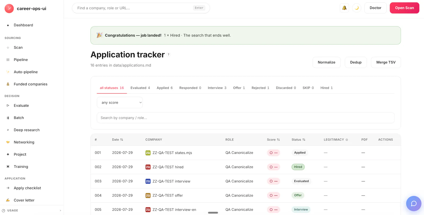Click the Enter key hint in search
This screenshot has height=215, width=424.
pos(199,8)
